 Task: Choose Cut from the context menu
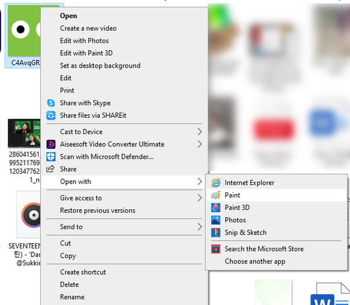(x=125, y=243)
